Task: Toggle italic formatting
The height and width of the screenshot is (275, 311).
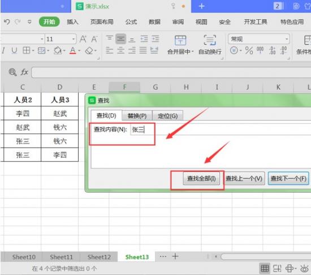Action: click(x=3, y=51)
